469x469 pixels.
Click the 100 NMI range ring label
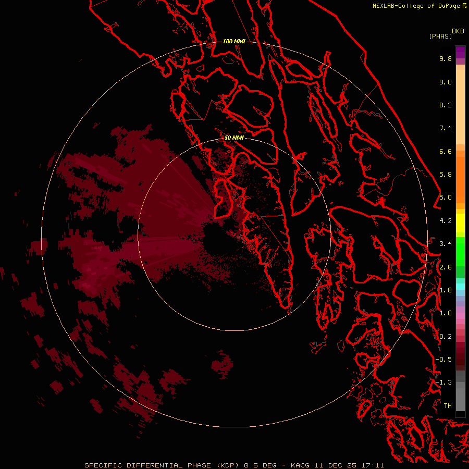tap(234, 41)
